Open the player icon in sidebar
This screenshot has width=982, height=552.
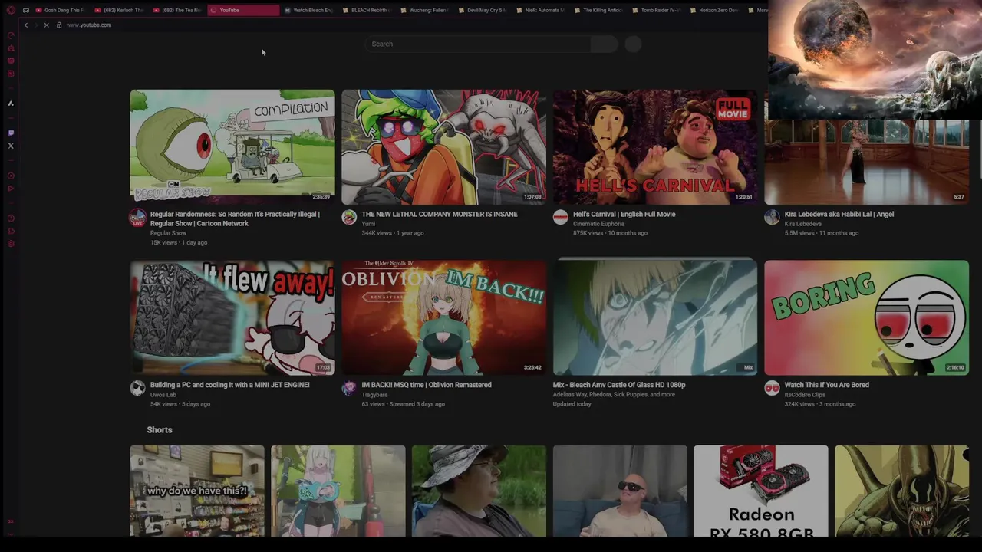[x=11, y=176]
